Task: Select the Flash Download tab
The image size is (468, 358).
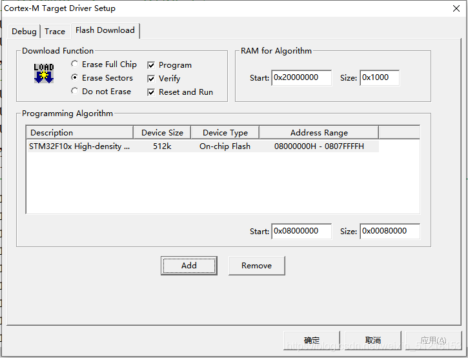Action: tap(105, 30)
